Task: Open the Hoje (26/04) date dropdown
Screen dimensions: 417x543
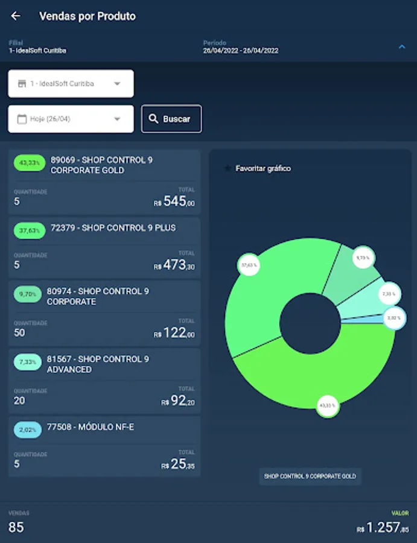Action: (71, 119)
